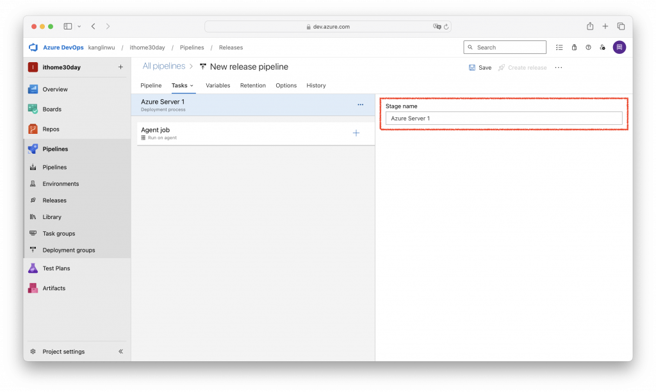
Task: Go back in Safari
Action: pyautogui.click(x=94, y=26)
